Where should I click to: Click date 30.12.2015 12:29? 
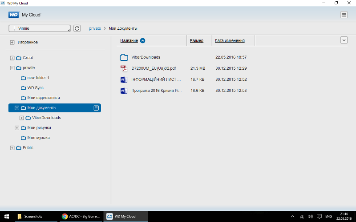[x=231, y=68]
